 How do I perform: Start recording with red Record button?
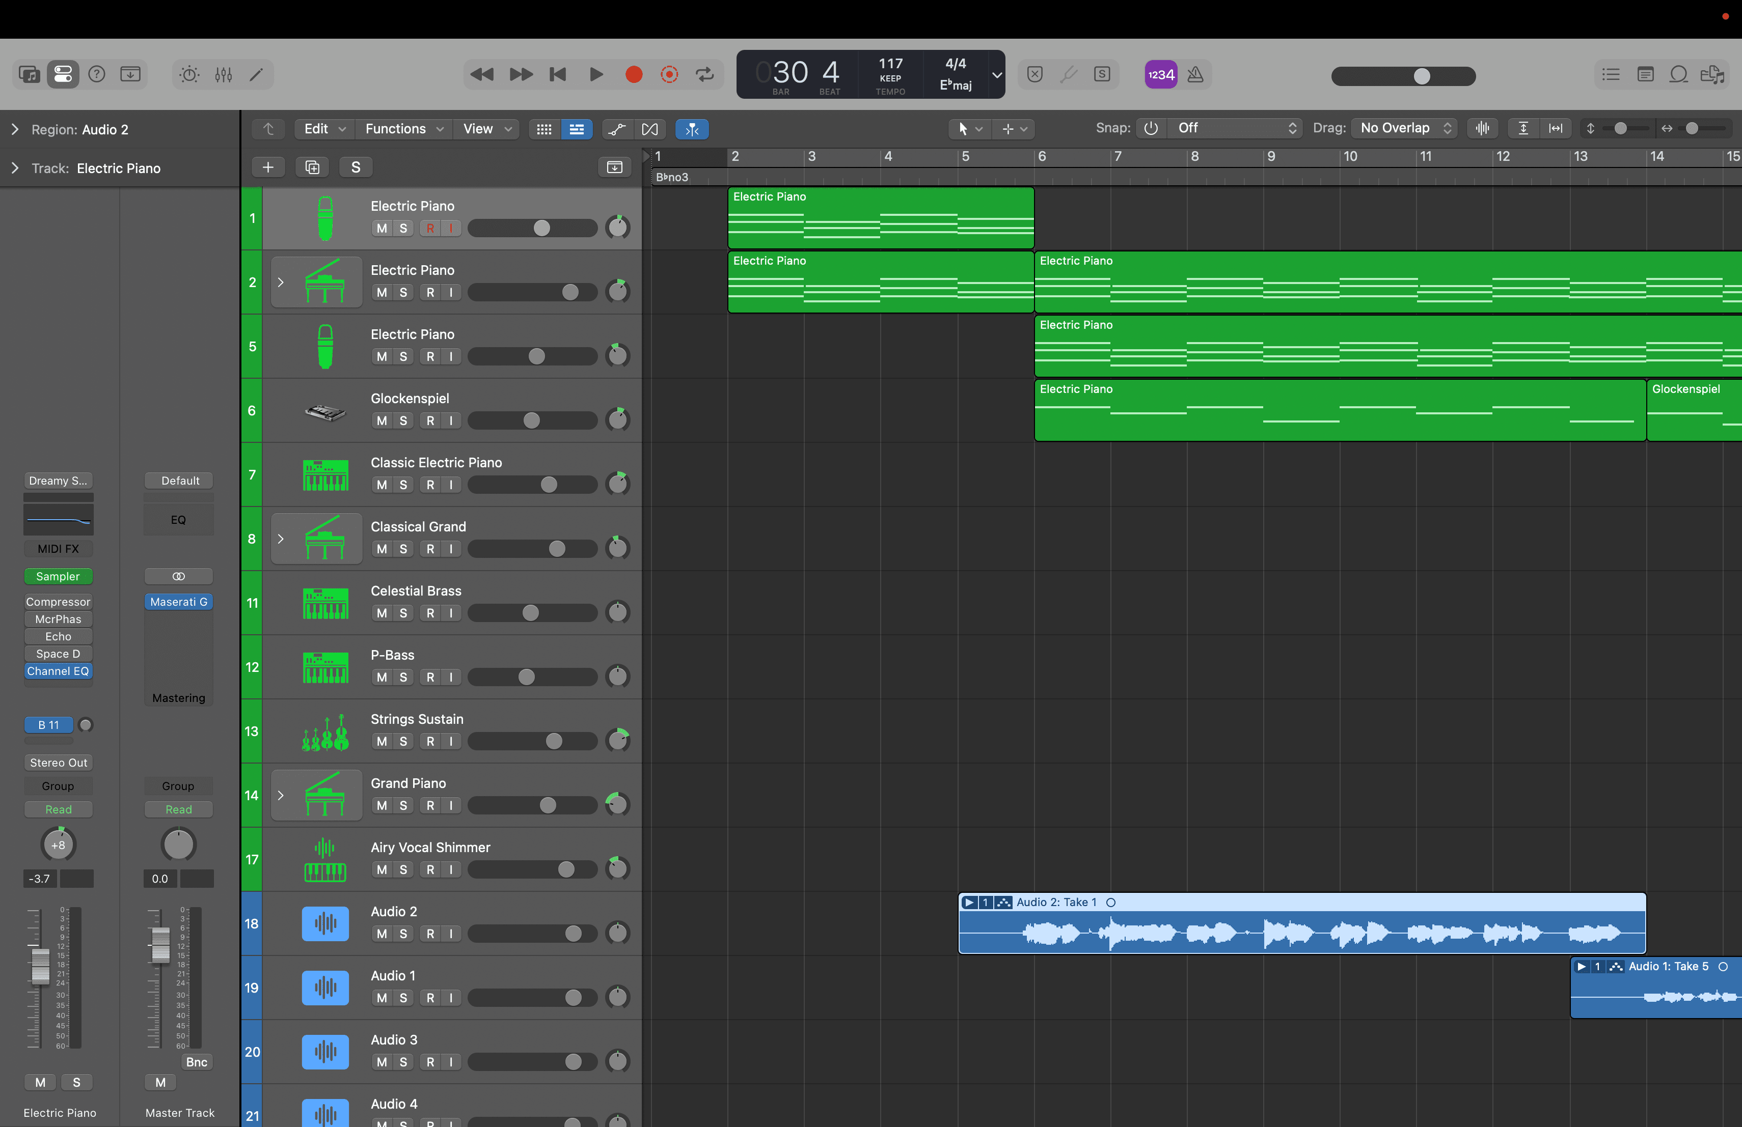[x=634, y=74]
